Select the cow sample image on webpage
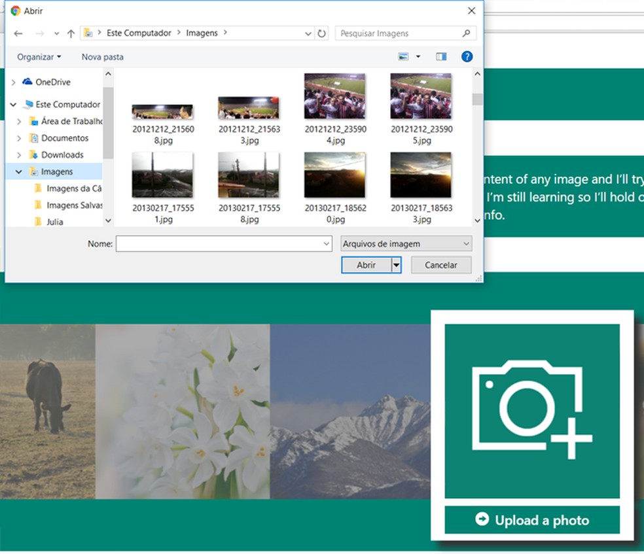The image size is (644, 554). coord(48,411)
